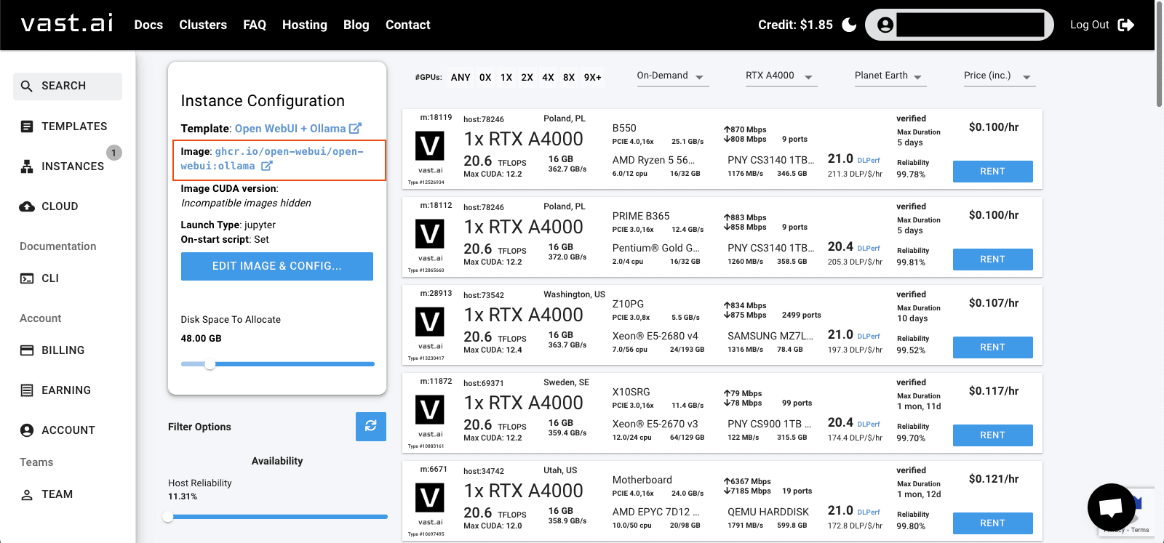This screenshot has width=1164, height=543.
Task: Select the ANY GPU count option
Action: (461, 77)
